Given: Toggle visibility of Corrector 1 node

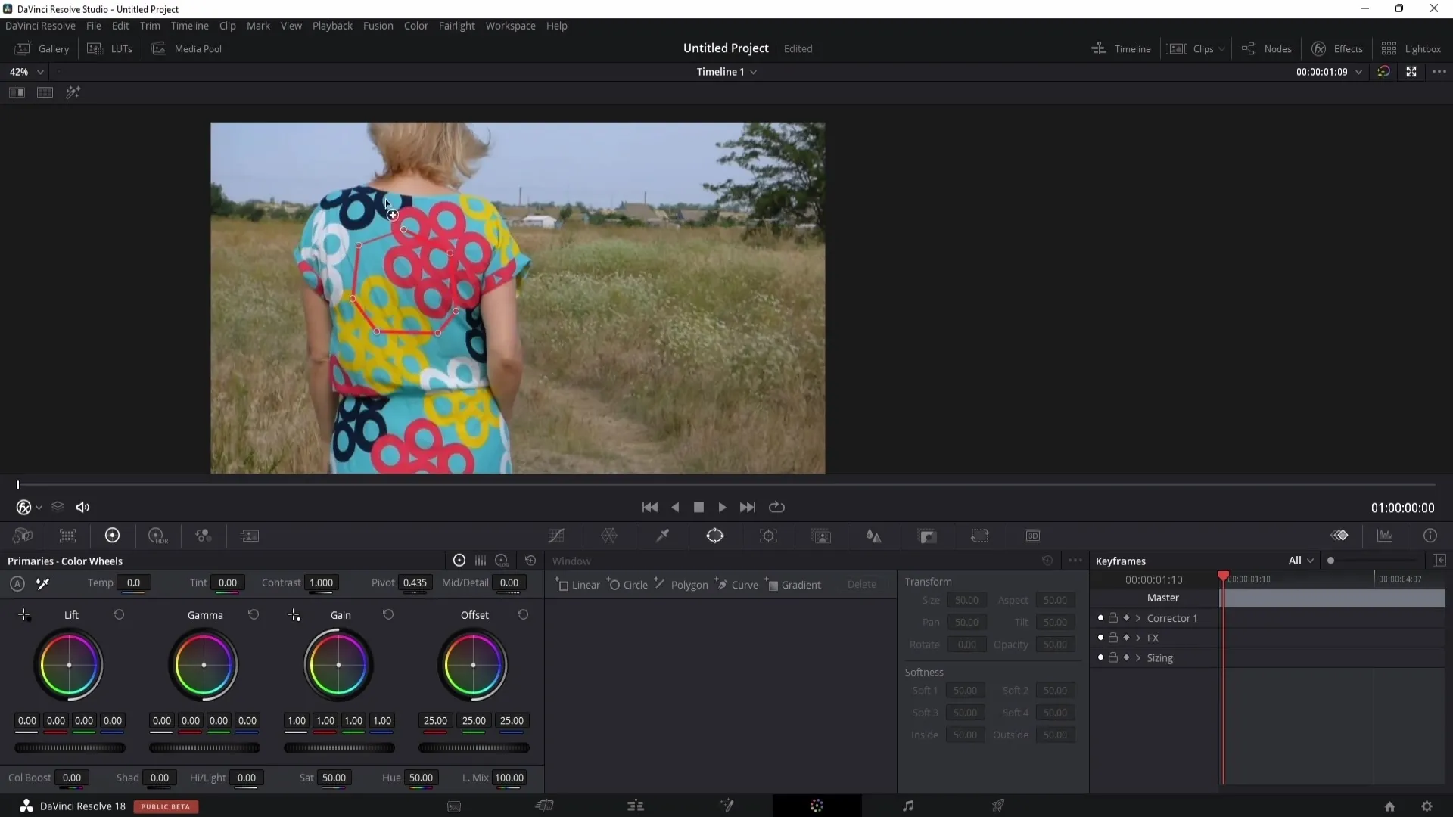Looking at the screenshot, I should (x=1100, y=619).
